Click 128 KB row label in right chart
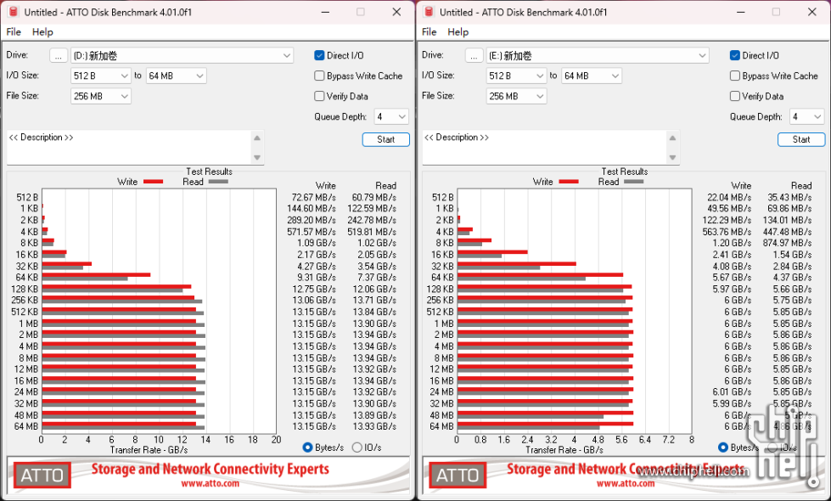Image resolution: width=831 pixels, height=501 pixels. click(x=441, y=289)
